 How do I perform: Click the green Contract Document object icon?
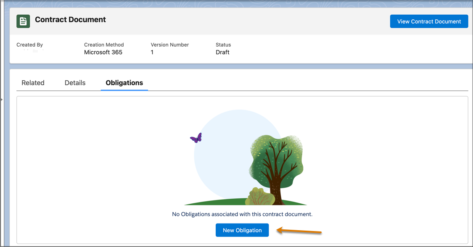(x=23, y=20)
